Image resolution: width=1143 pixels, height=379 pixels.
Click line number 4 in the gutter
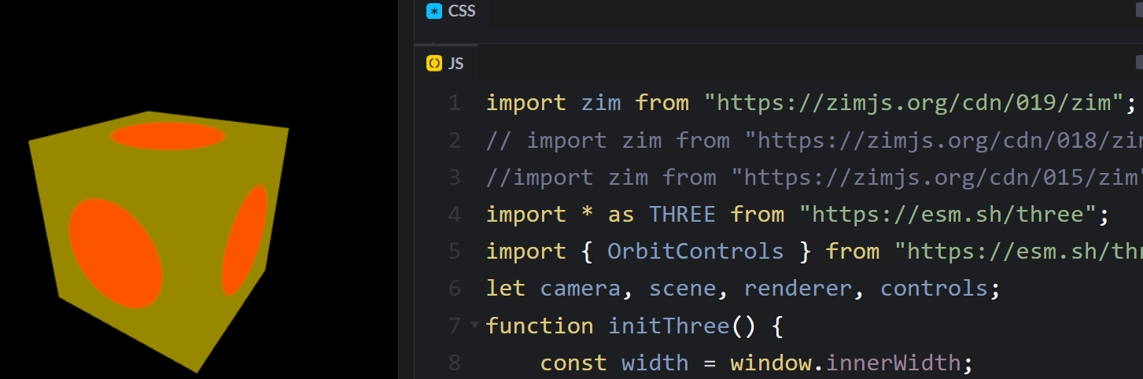point(454,214)
